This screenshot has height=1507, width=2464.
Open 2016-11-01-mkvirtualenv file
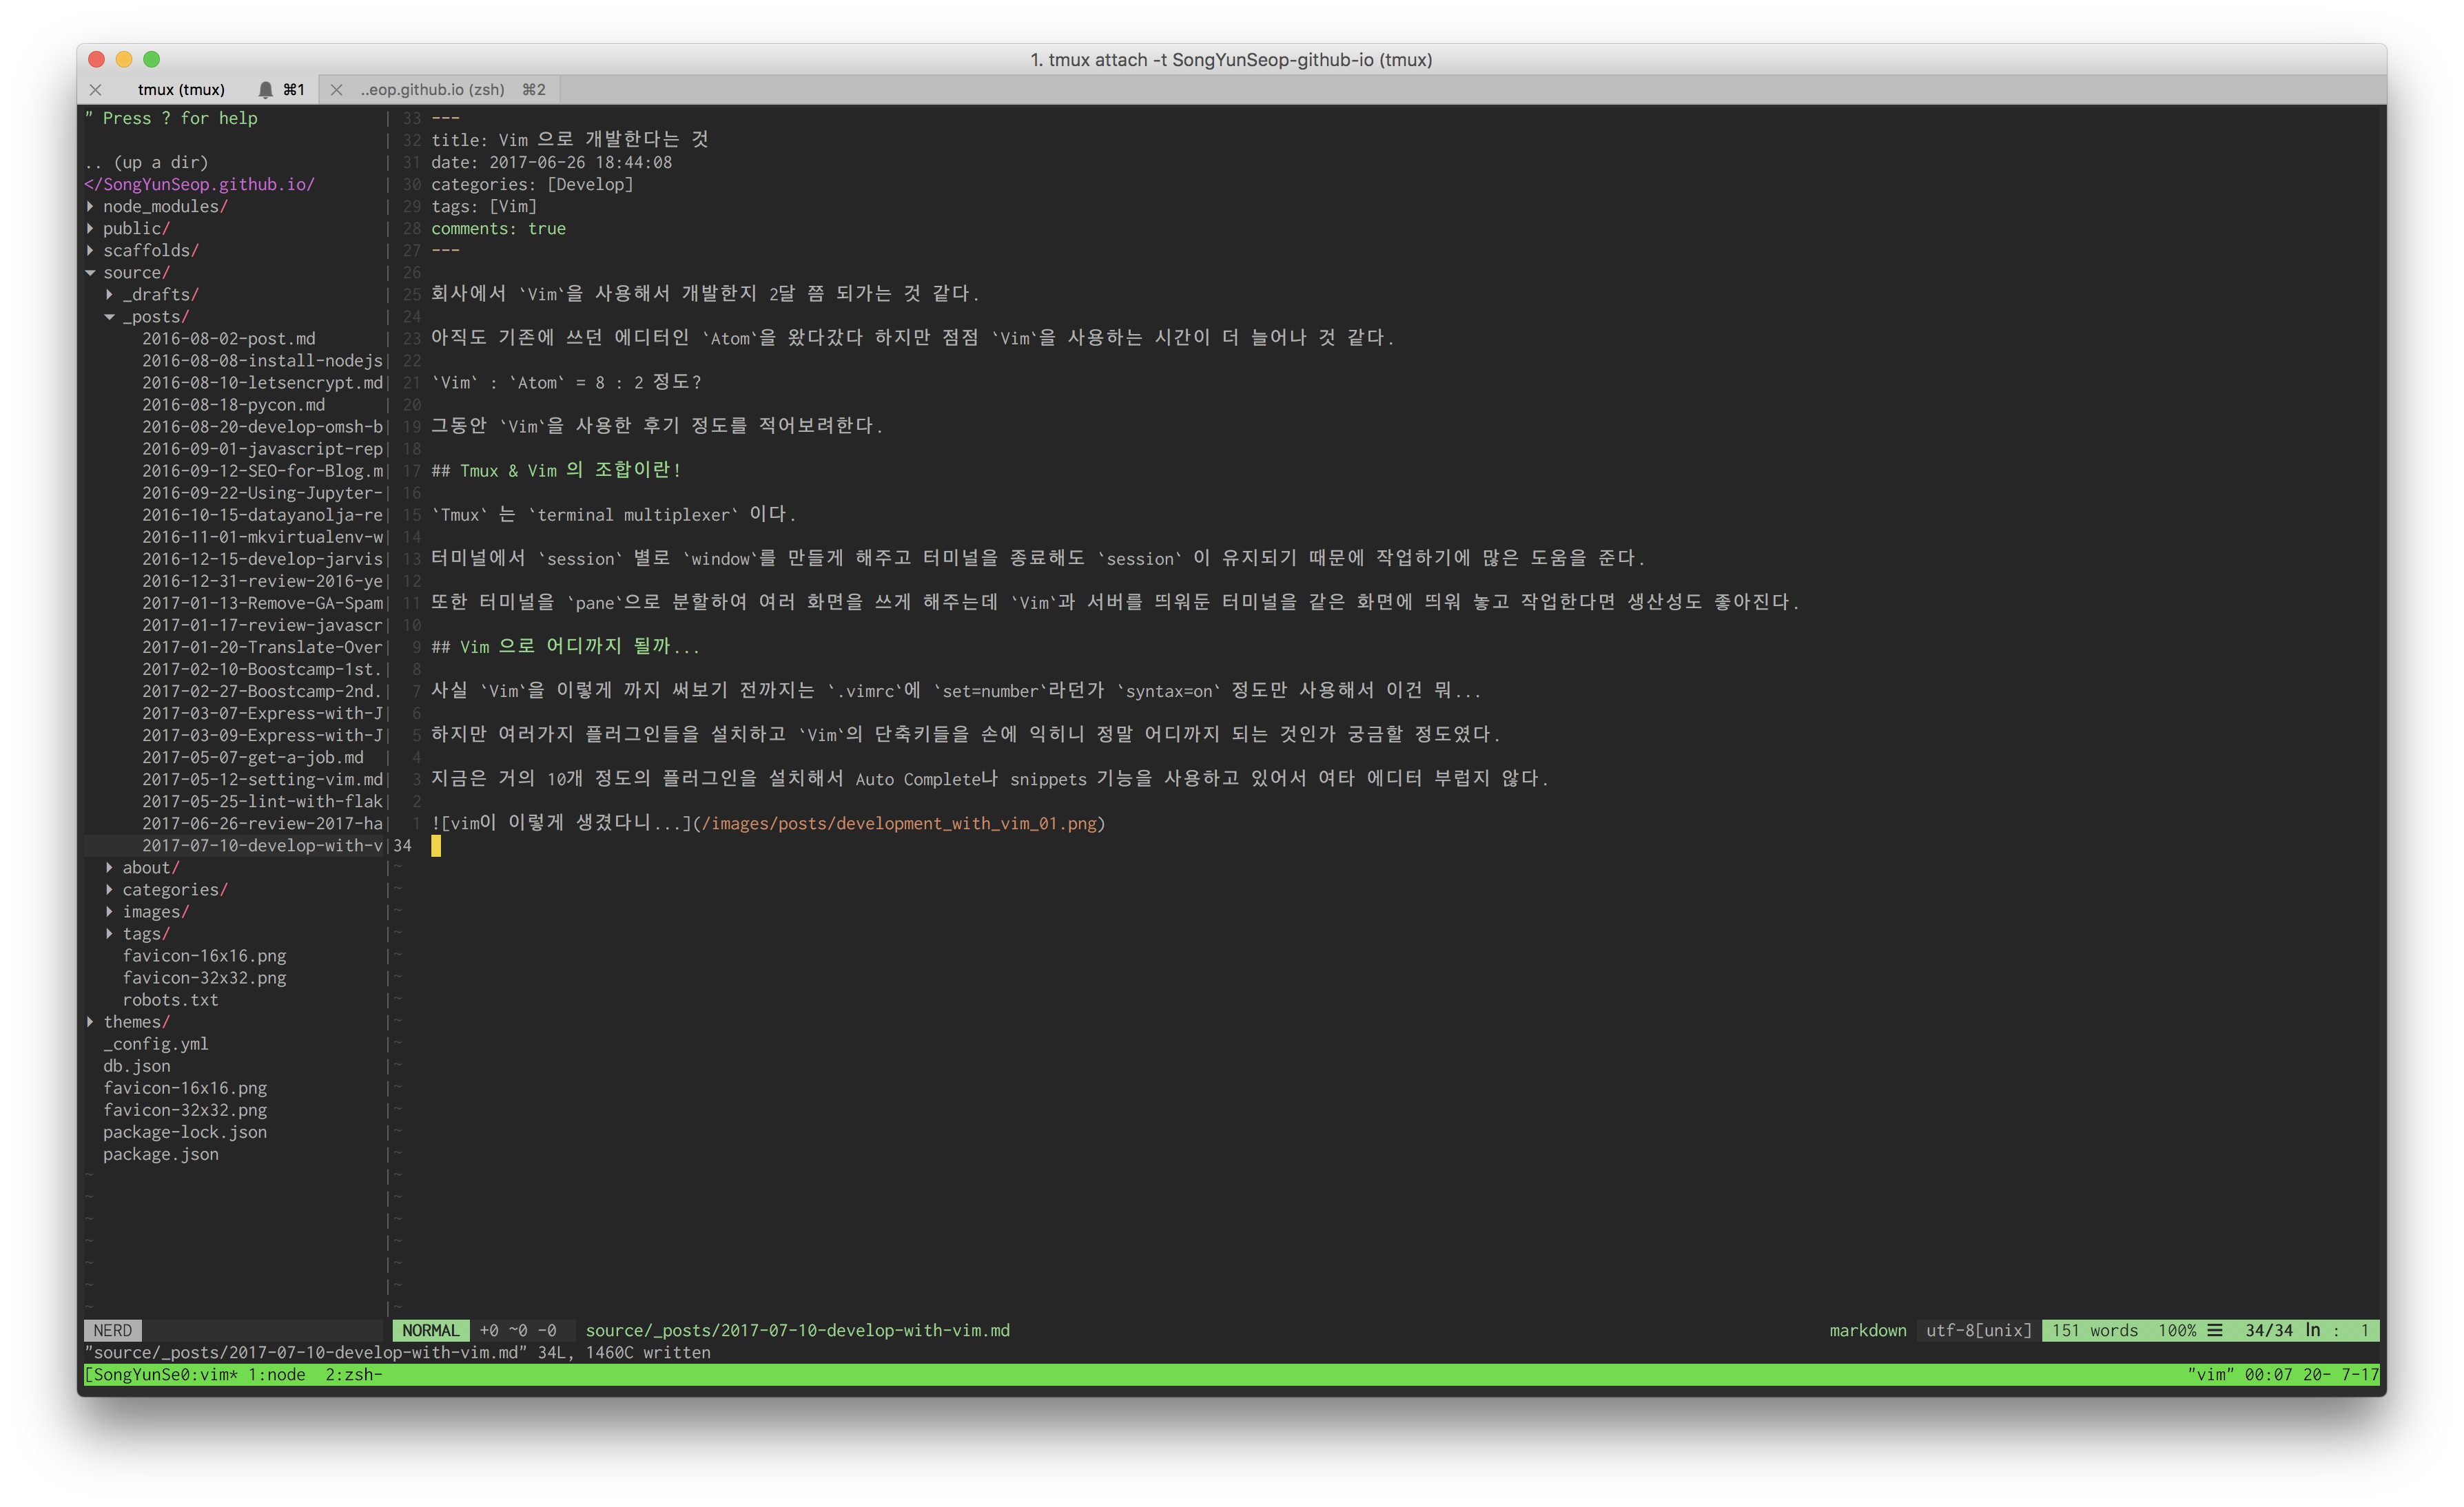(262, 537)
